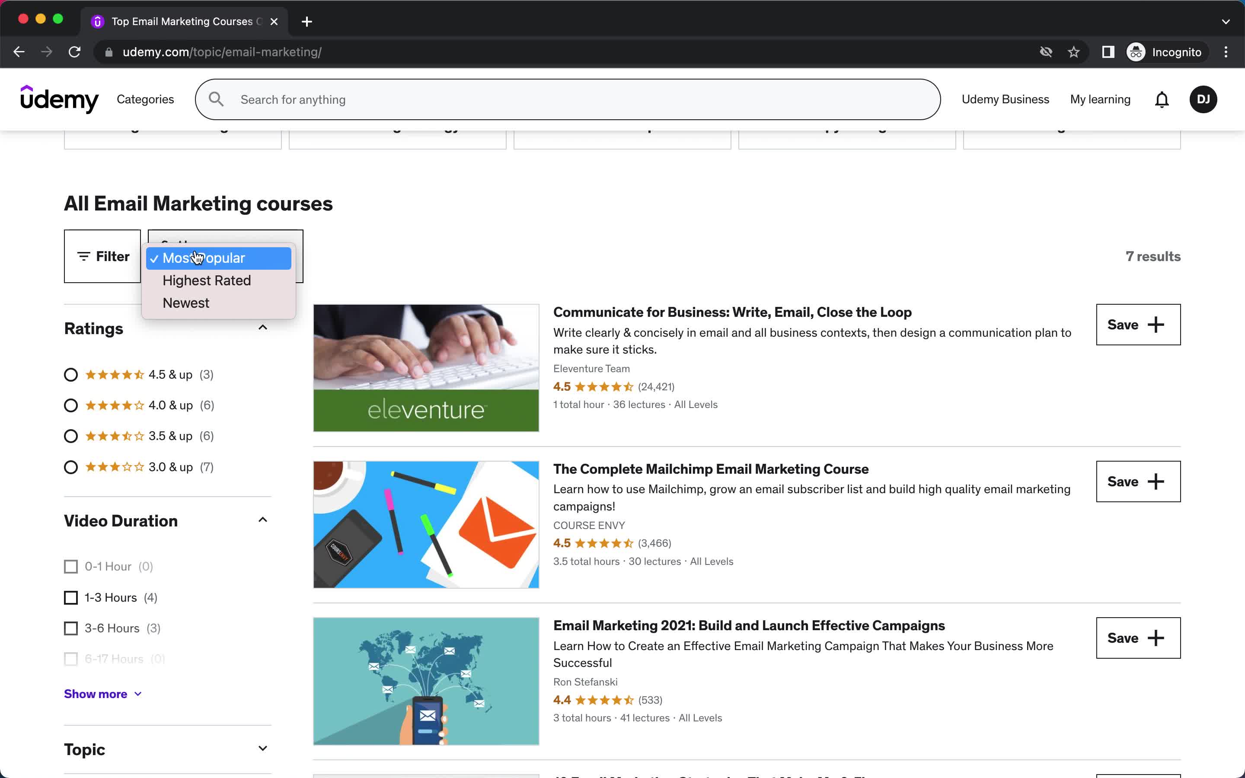Viewport: 1245px width, 778px height.
Task: Save the Communicate for Business course
Action: click(x=1138, y=325)
